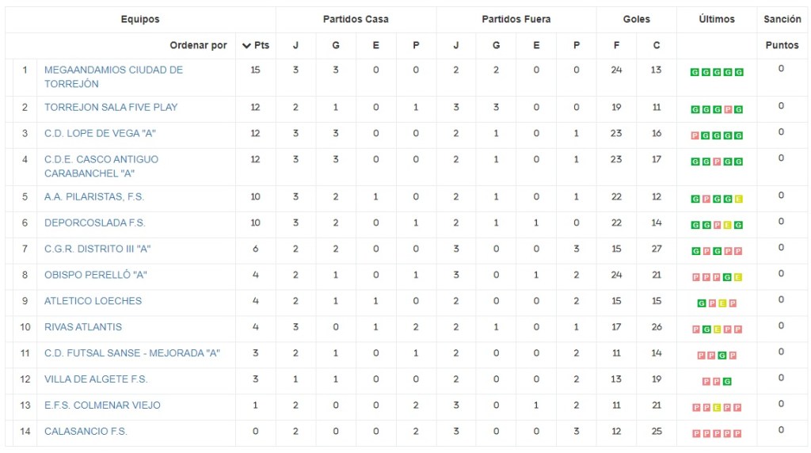Viewport: 811px width, 453px height.
Task: Click the Últimos column header
Action: point(717,19)
